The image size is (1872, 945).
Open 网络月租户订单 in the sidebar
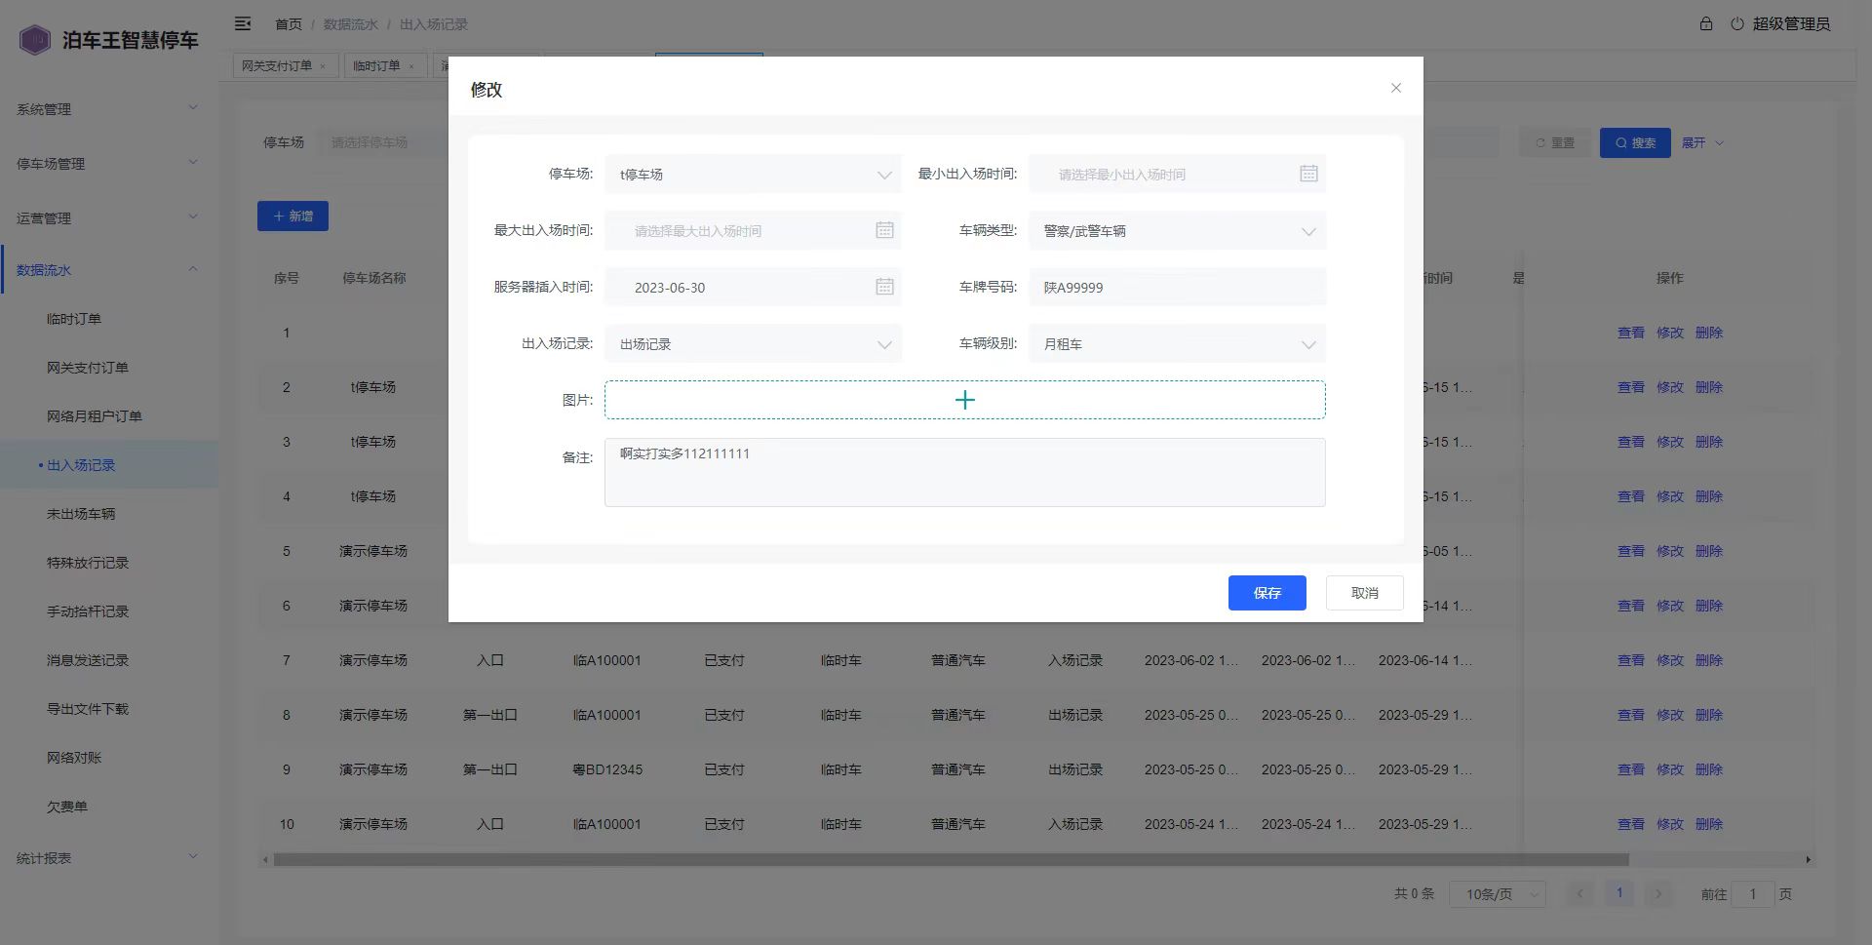pyautogui.click(x=95, y=416)
